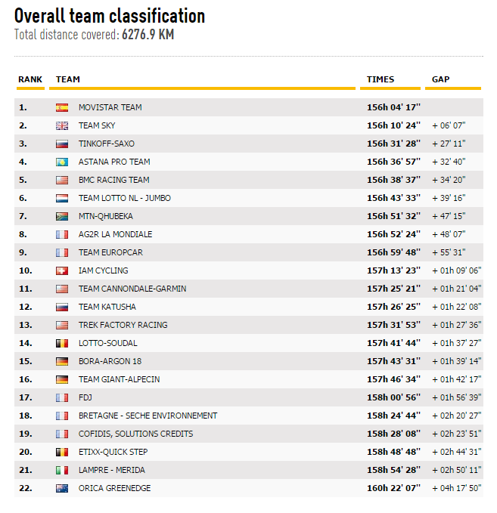The width and height of the screenshot is (497, 513).
Task: Click the Team Cannondale-Garmin name
Action: click(x=132, y=289)
